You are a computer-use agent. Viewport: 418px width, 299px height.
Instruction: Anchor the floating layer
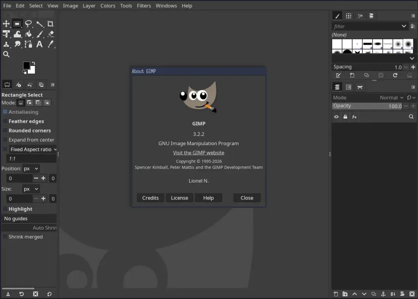point(383,294)
